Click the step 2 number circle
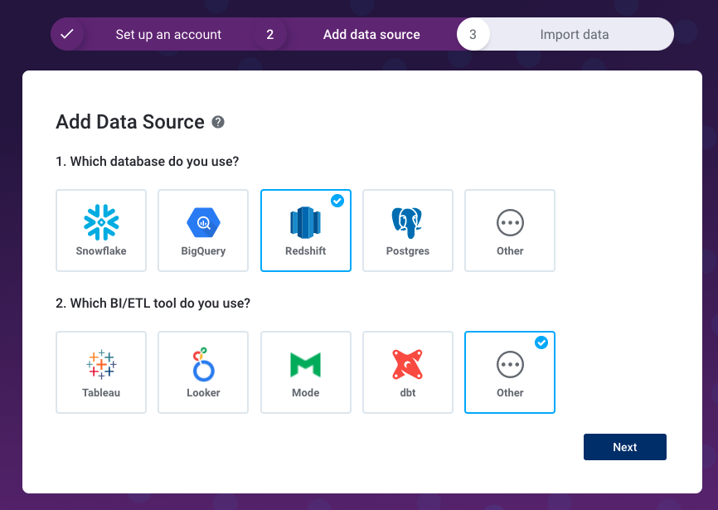The height and width of the screenshot is (510, 718). 270,34
